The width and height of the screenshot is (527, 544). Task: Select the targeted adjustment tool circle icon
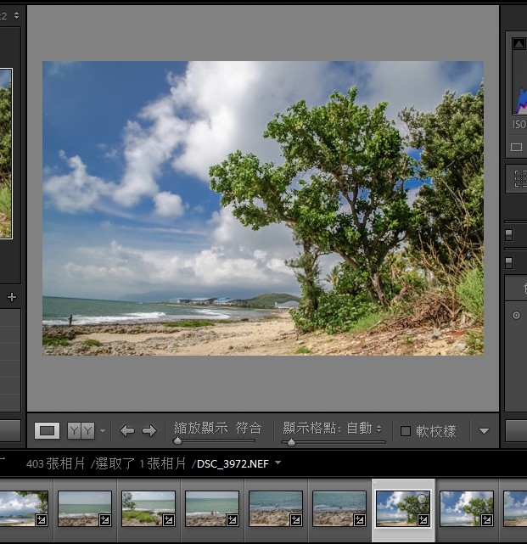click(516, 315)
